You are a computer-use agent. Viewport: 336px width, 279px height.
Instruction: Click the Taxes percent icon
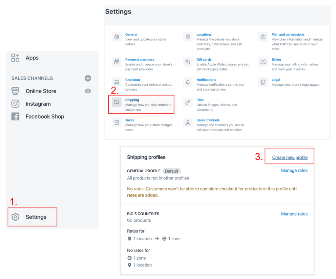pos(116,122)
